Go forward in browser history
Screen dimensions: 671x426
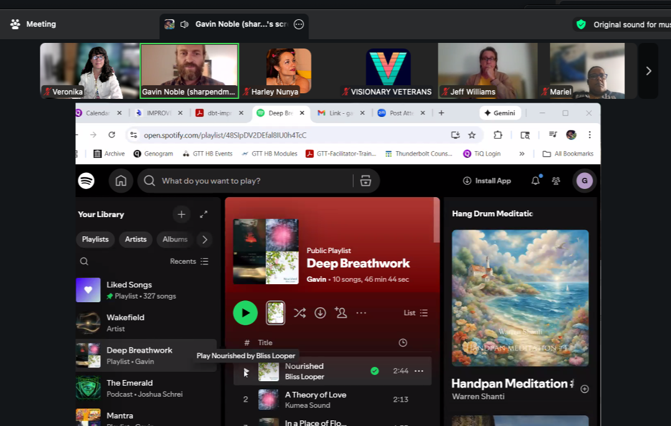click(x=93, y=135)
